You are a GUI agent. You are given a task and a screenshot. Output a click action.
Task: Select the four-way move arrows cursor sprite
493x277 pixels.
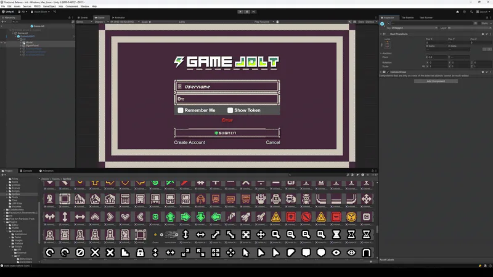261,235
